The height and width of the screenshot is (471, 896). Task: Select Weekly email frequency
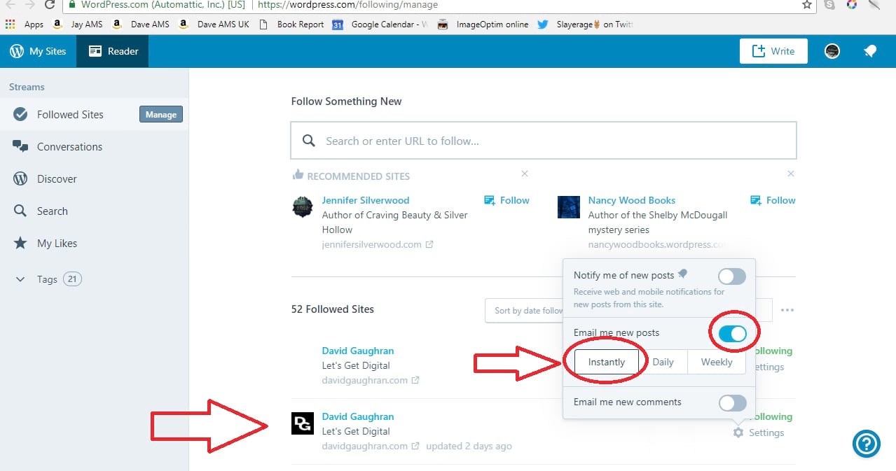(x=717, y=363)
